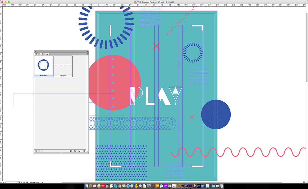Select the dark blue circle on pasteboard
The width and height of the screenshot is (308, 189).
[x=216, y=114]
